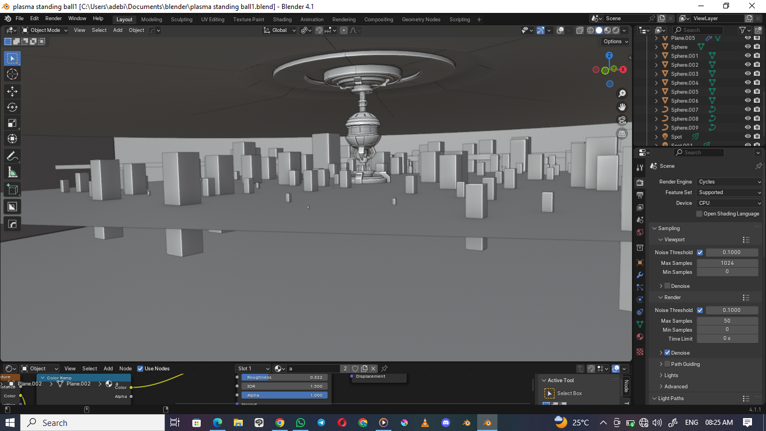
Task: Toggle Render Noise Threshold checkbox
Action: [x=700, y=310]
